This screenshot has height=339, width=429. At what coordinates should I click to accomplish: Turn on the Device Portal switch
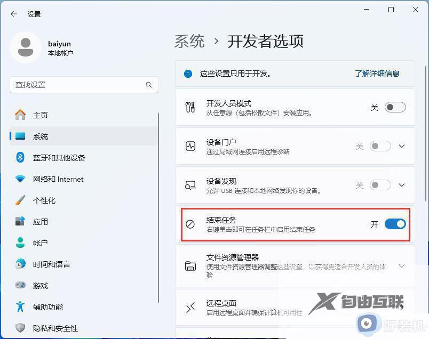379,146
